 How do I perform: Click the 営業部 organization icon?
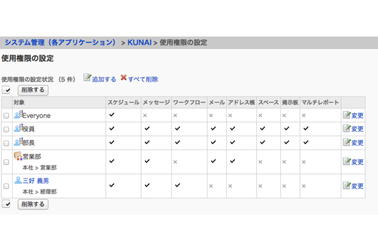pyautogui.click(x=18, y=156)
